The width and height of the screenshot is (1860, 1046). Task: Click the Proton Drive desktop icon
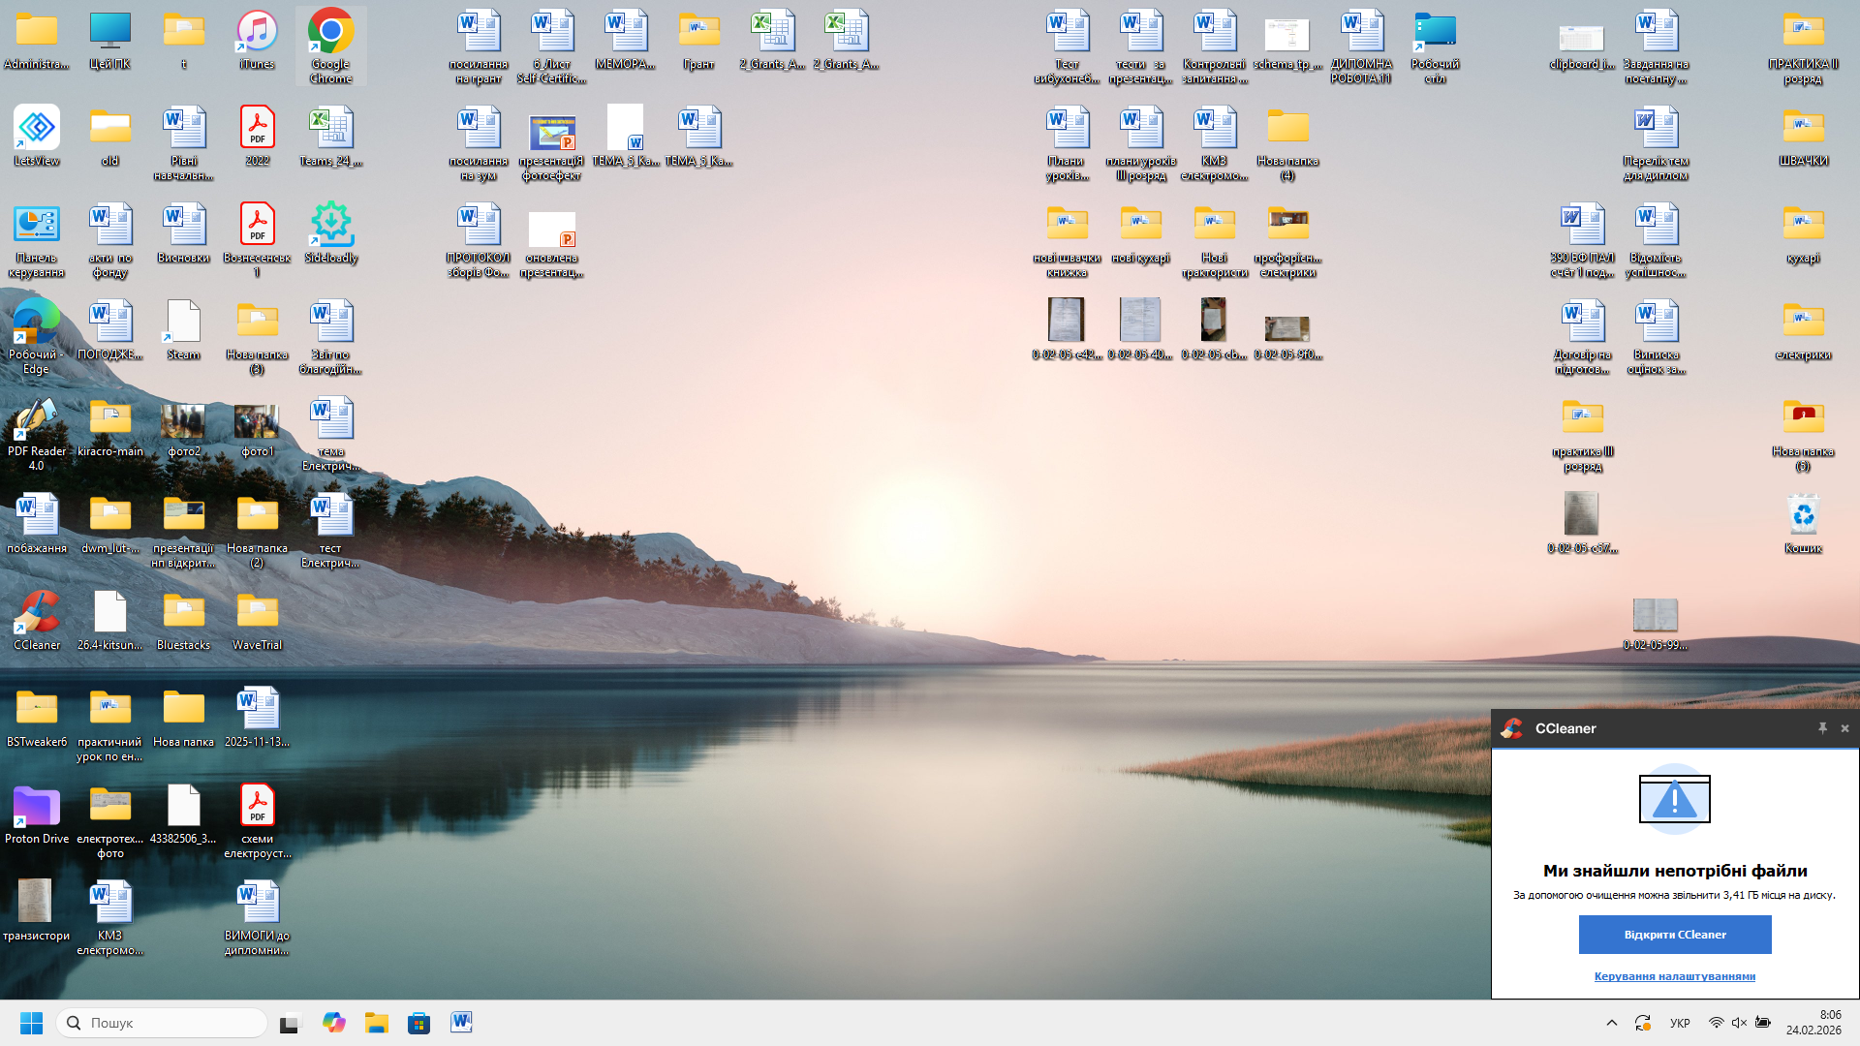37,808
